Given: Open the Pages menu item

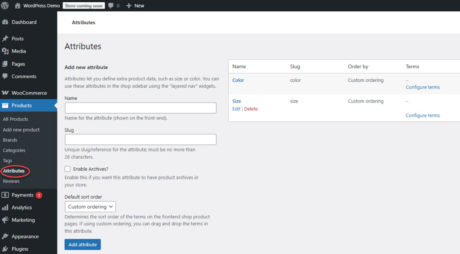Looking at the screenshot, I should pyautogui.click(x=18, y=64).
